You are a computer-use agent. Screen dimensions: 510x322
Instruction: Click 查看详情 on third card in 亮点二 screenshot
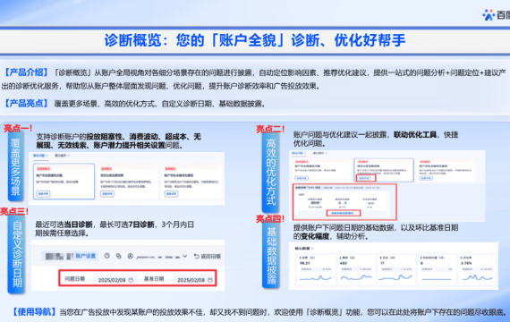click(426, 178)
